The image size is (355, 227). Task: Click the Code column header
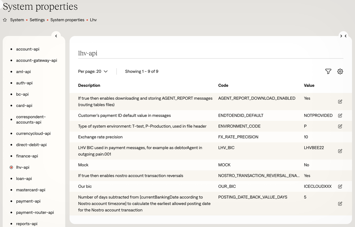[x=223, y=85]
